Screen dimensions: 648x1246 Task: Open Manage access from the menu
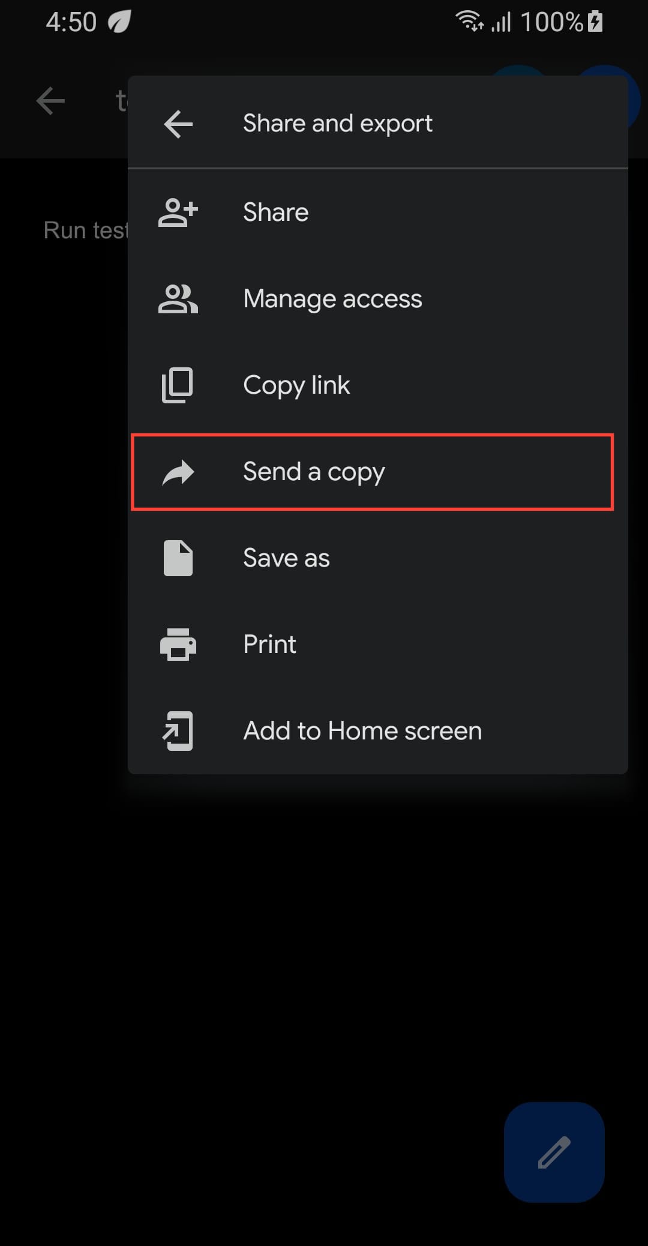coord(332,299)
